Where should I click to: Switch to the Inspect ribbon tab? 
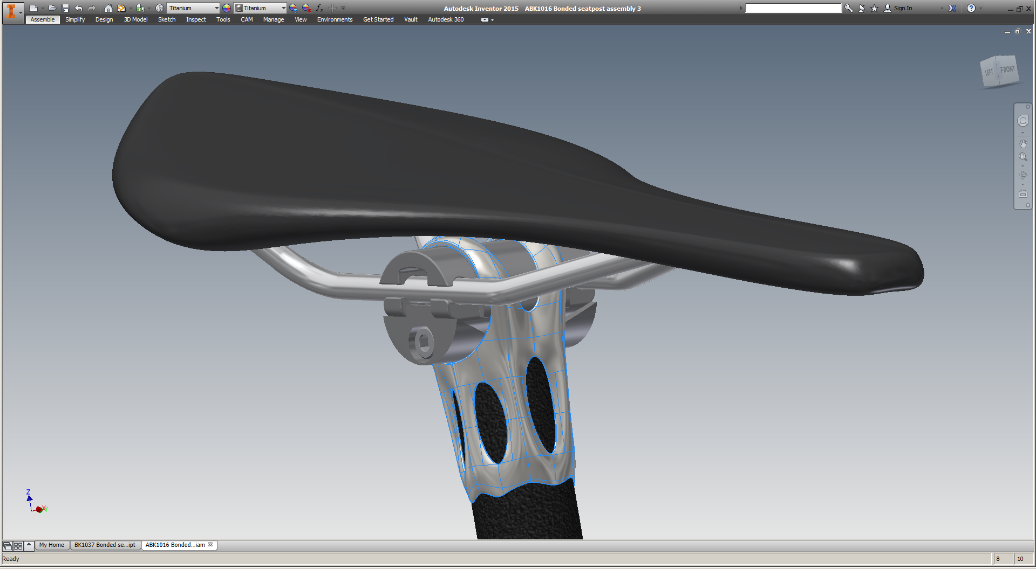point(196,19)
